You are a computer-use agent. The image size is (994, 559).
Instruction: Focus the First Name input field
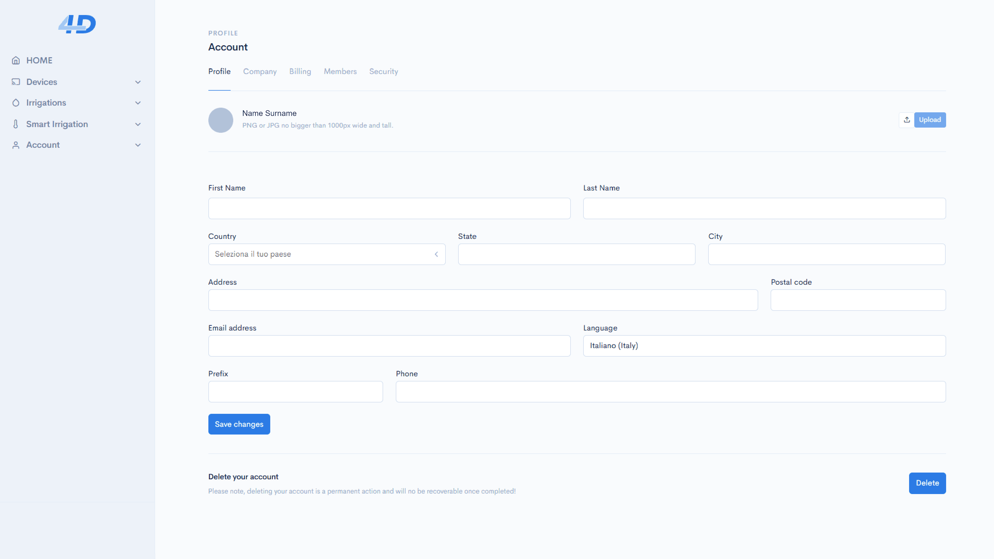point(389,209)
